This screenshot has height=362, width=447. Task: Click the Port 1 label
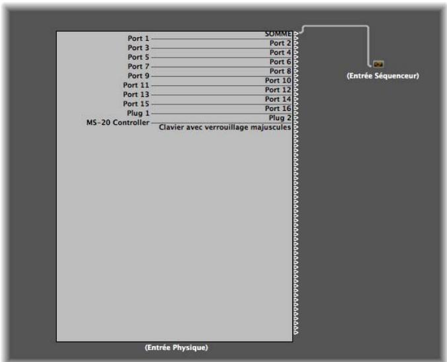click(x=138, y=38)
